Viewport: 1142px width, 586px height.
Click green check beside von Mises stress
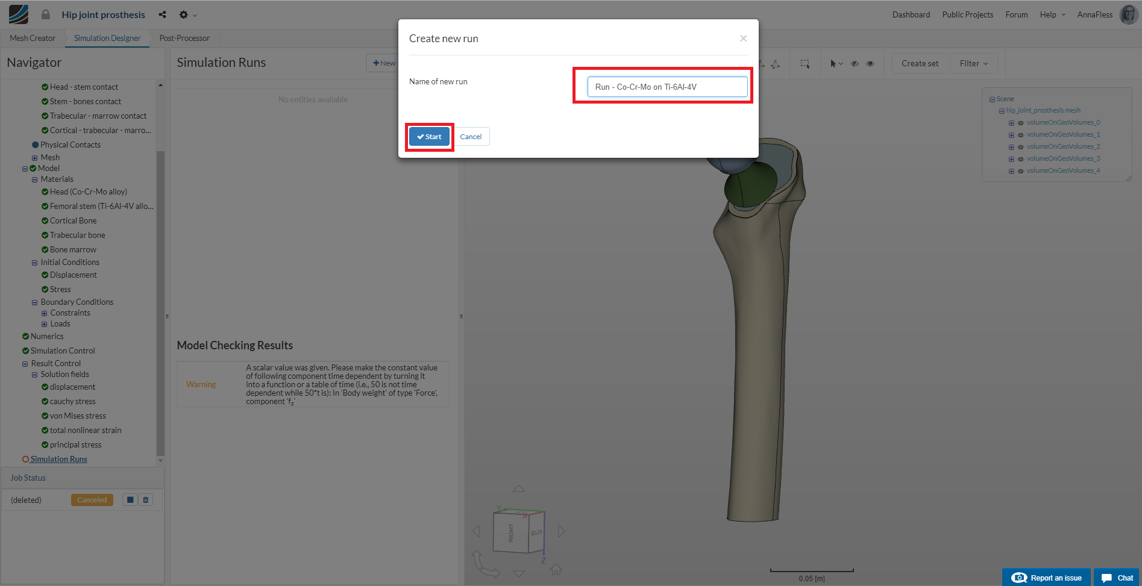tap(45, 416)
